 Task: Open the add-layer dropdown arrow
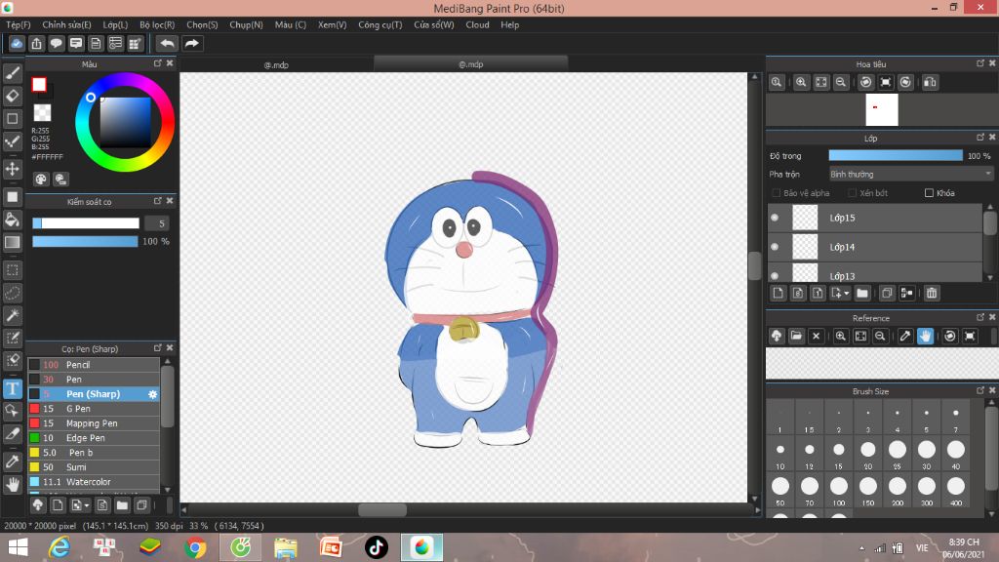pyautogui.click(x=846, y=294)
